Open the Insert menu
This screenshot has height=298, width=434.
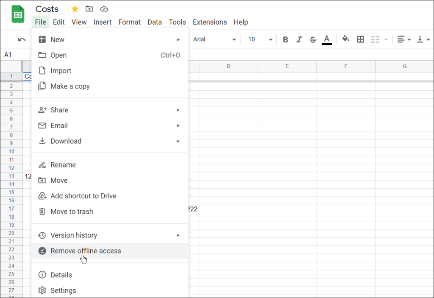point(103,22)
